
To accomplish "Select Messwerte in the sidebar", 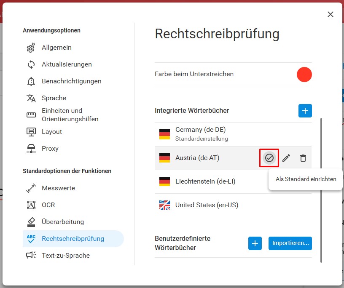I will [x=73, y=188].
